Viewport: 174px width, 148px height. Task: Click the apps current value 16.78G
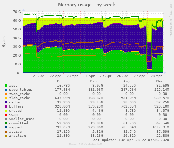click(x=63, y=86)
